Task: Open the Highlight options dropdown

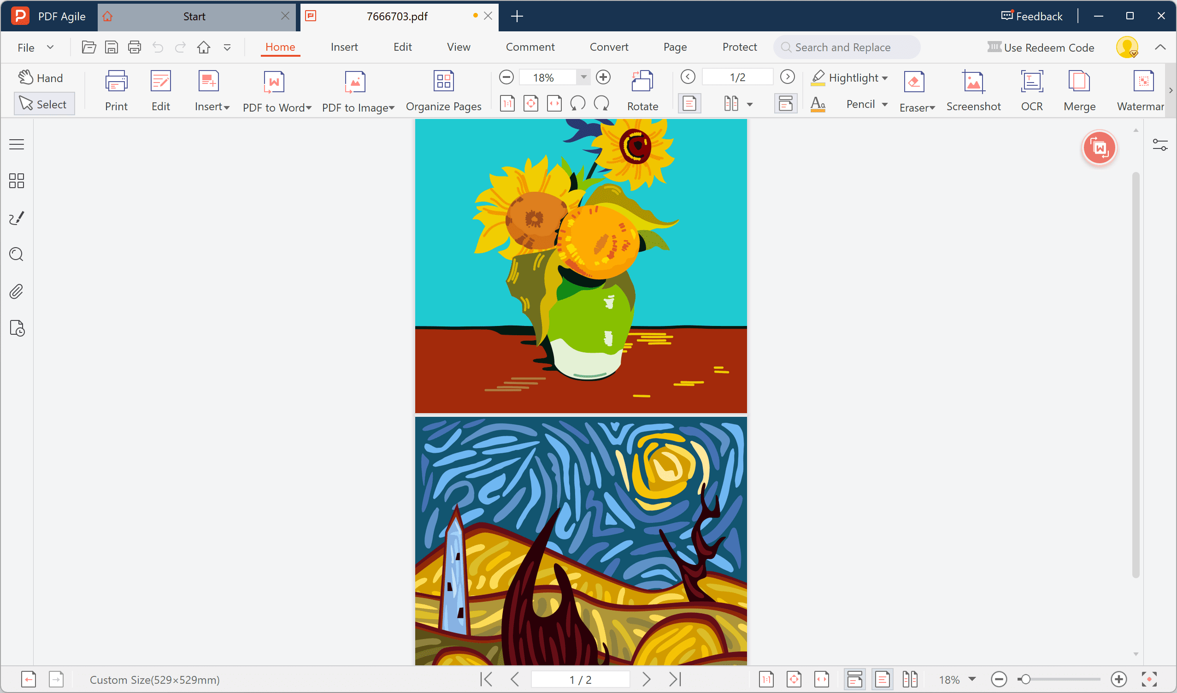Action: pos(885,78)
